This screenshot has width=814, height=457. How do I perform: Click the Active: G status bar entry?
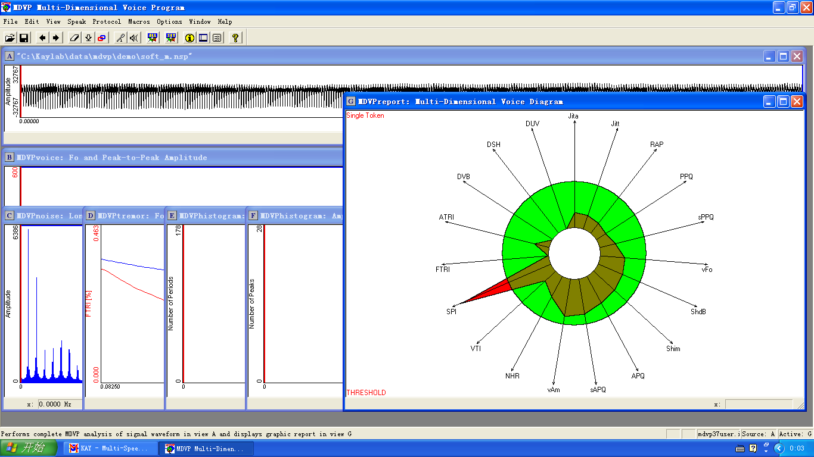(795, 434)
